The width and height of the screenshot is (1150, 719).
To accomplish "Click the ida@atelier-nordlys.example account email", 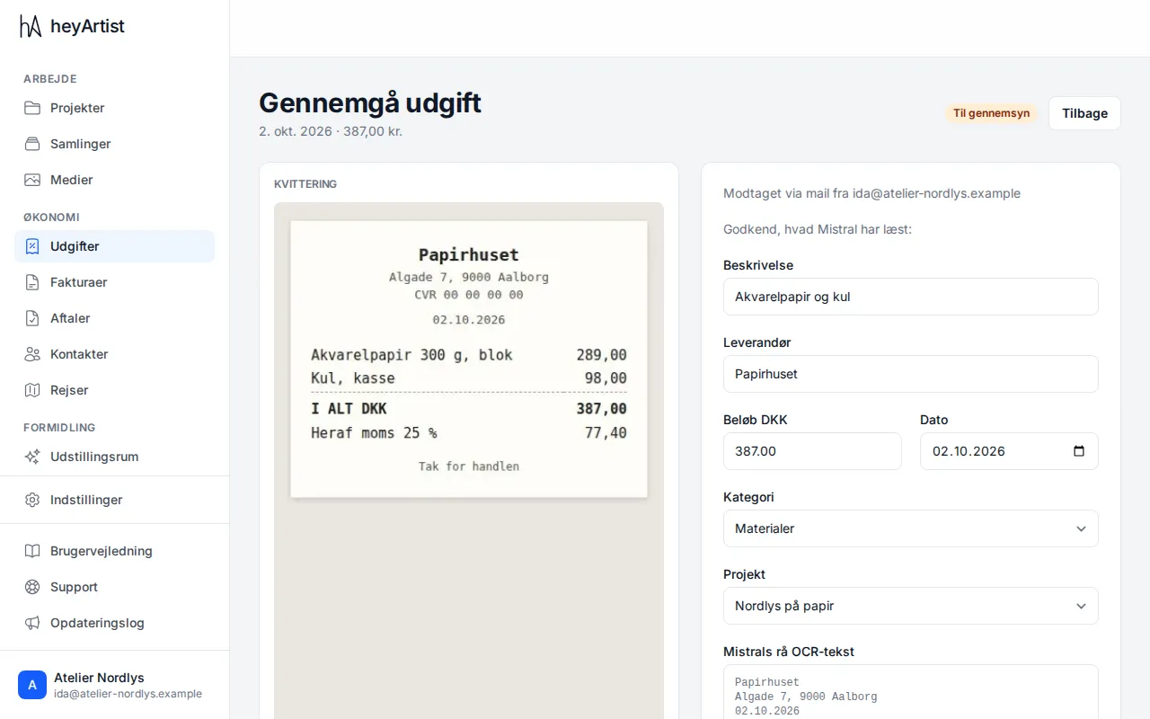I will point(128,694).
